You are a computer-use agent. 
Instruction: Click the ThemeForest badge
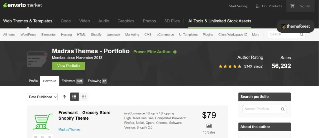[295, 26]
